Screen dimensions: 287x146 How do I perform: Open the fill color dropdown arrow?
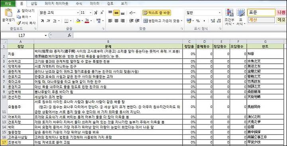[x=83, y=21]
